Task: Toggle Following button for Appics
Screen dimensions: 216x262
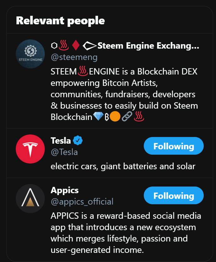Action: click(x=174, y=195)
